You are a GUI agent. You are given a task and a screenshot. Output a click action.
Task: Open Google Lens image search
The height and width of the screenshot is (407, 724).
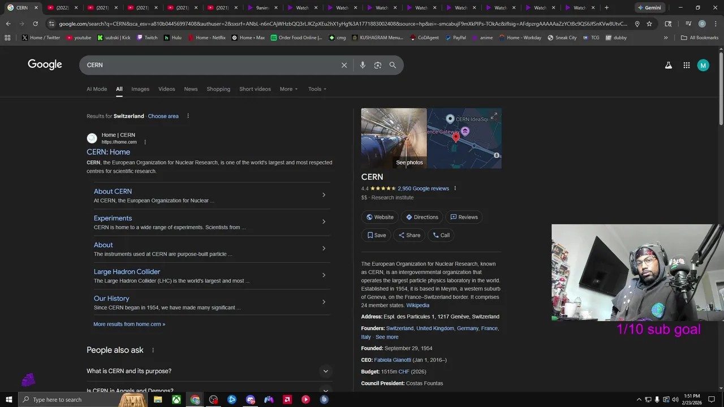point(378,65)
